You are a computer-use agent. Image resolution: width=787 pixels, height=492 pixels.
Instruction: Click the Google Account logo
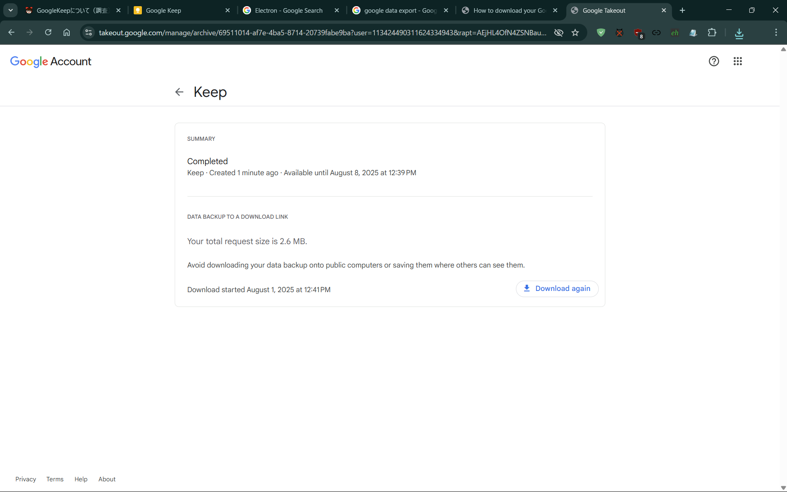coord(50,62)
